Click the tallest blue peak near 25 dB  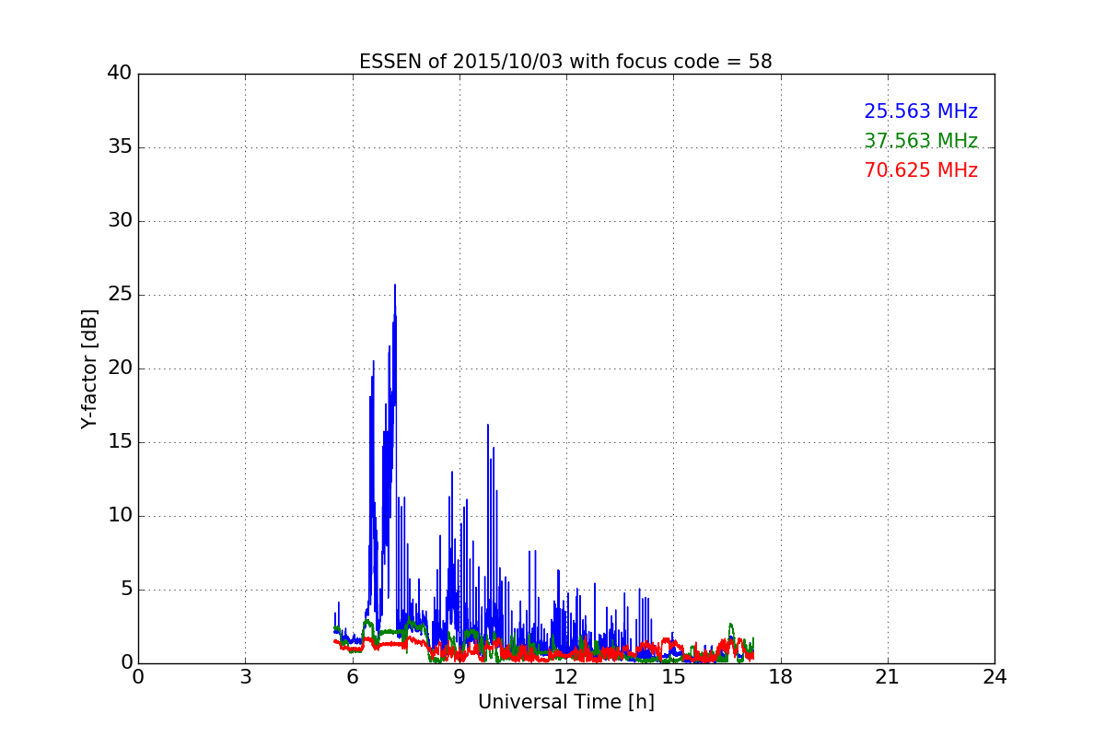395,287
